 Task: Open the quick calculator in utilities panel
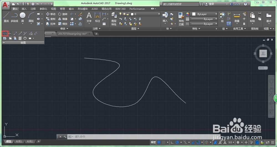click(x=244, y=23)
